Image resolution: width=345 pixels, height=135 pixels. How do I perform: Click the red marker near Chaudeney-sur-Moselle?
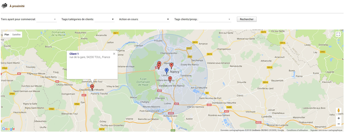click(92, 88)
